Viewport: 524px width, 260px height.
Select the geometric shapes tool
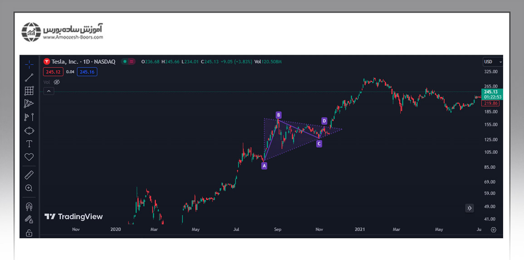click(29, 130)
